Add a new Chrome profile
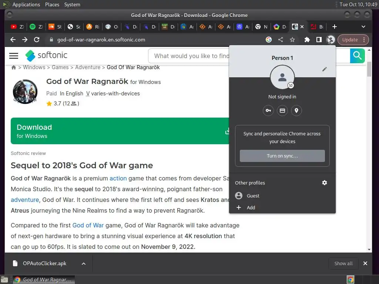 (282, 207)
